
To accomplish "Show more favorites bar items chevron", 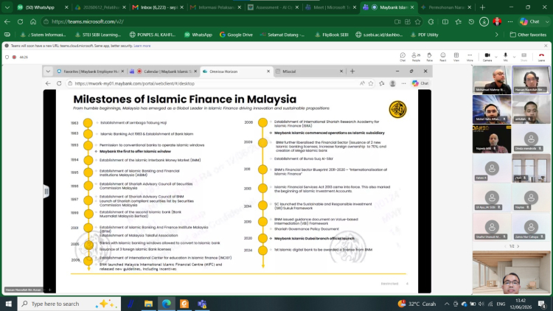I will (x=496, y=35).
